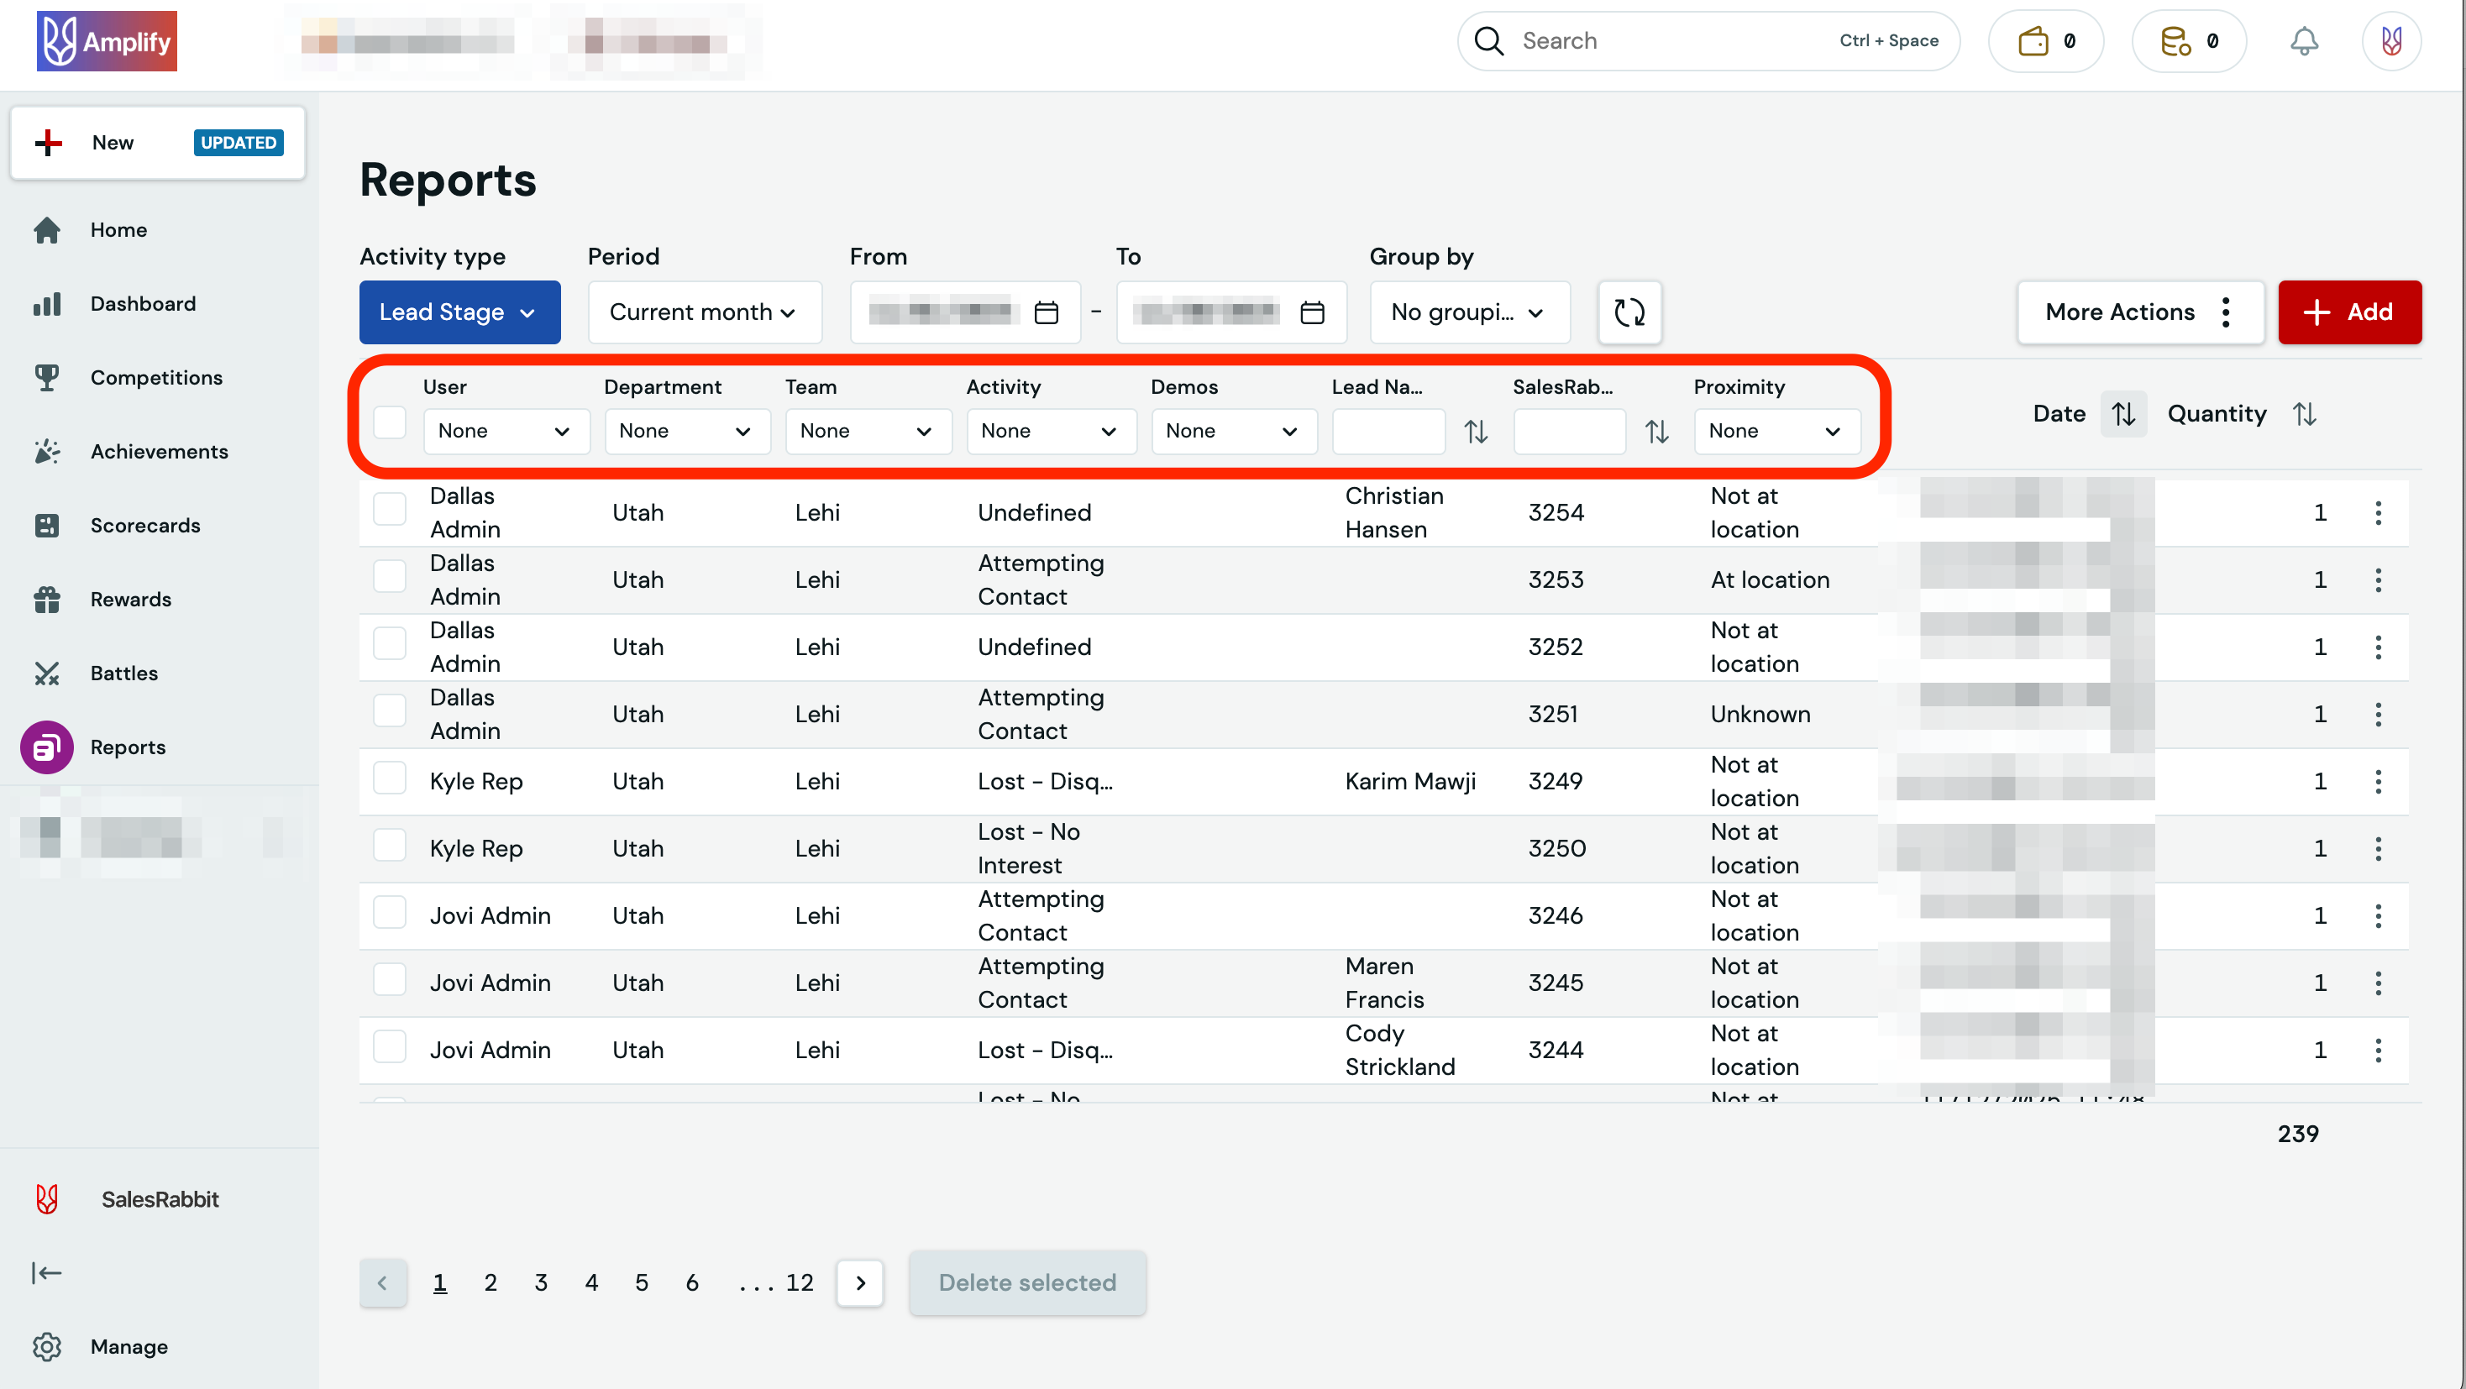
Task: Check the select-all rows checkbox
Action: click(x=390, y=422)
